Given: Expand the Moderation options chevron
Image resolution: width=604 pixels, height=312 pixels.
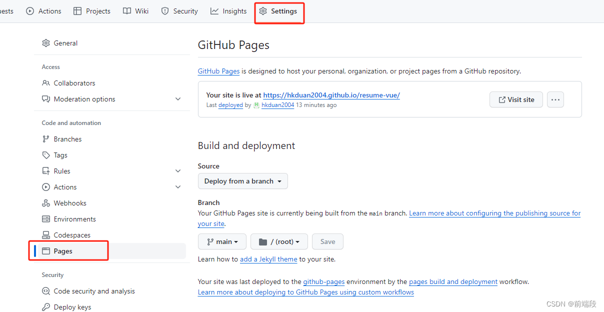Looking at the screenshot, I should point(178,99).
